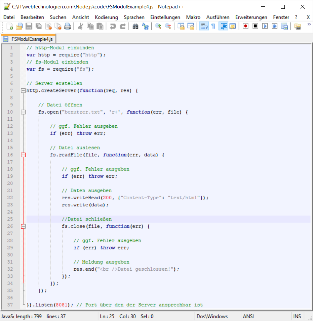Copy selection using the Copy icon

tap(90, 26)
